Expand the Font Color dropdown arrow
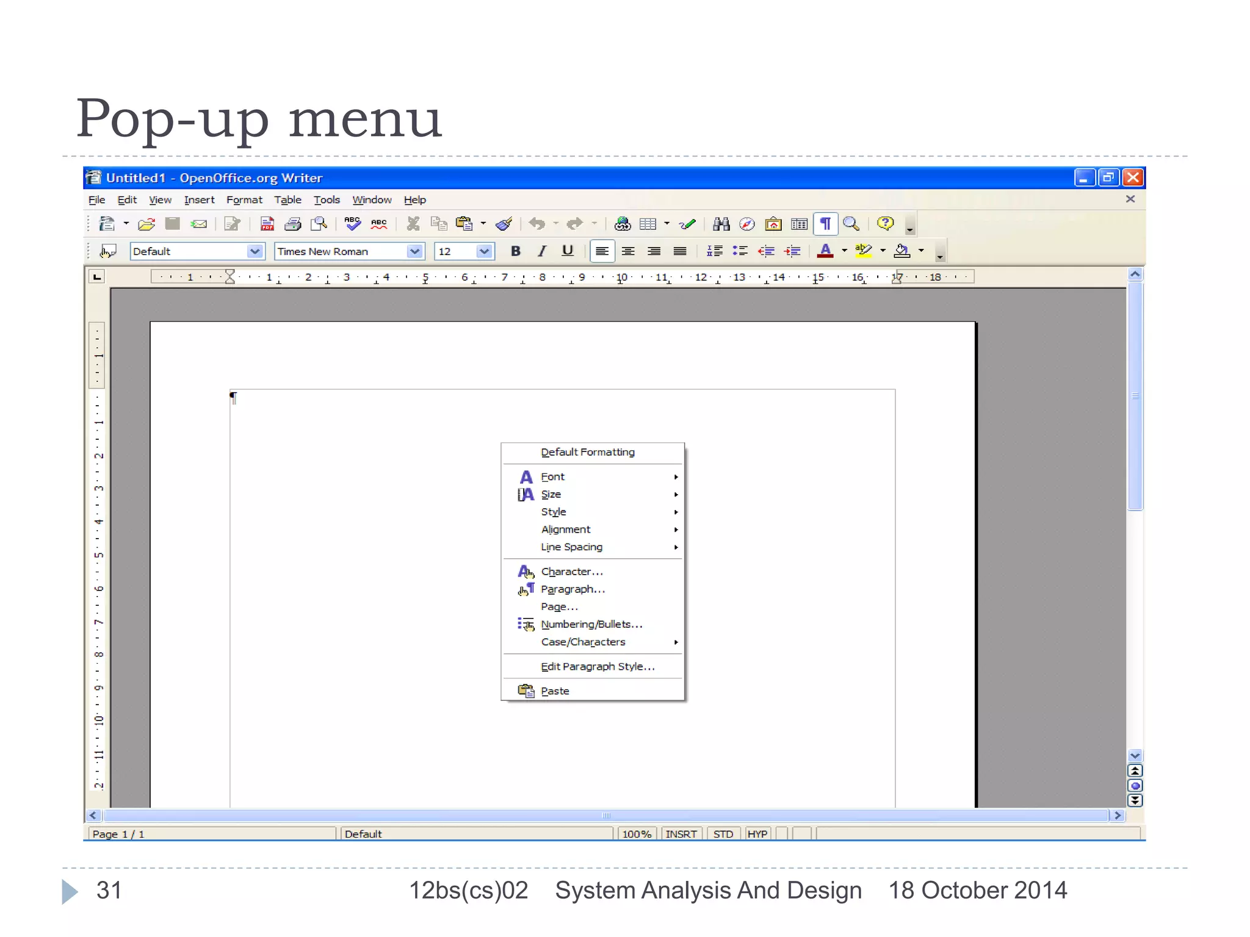The height and width of the screenshot is (937, 1250). click(x=845, y=251)
